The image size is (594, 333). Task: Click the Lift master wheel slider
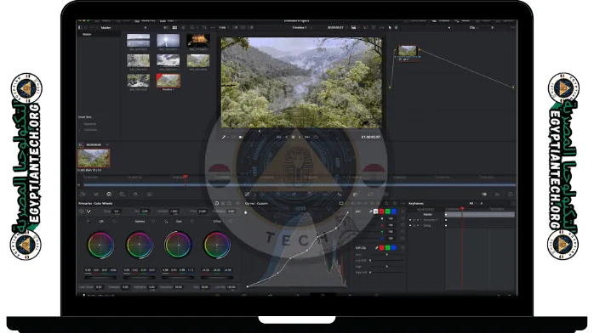100,278
